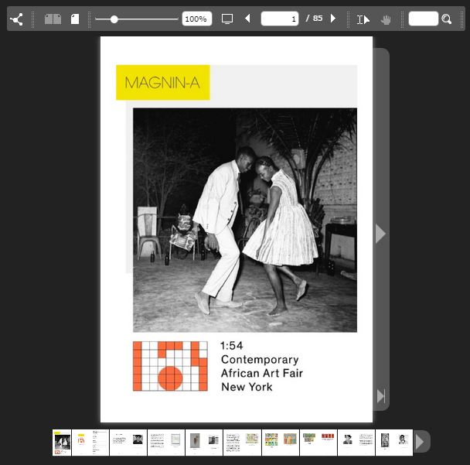Open fullscreen mode with the monitor icon
This screenshot has width=470, height=465.
[x=227, y=19]
